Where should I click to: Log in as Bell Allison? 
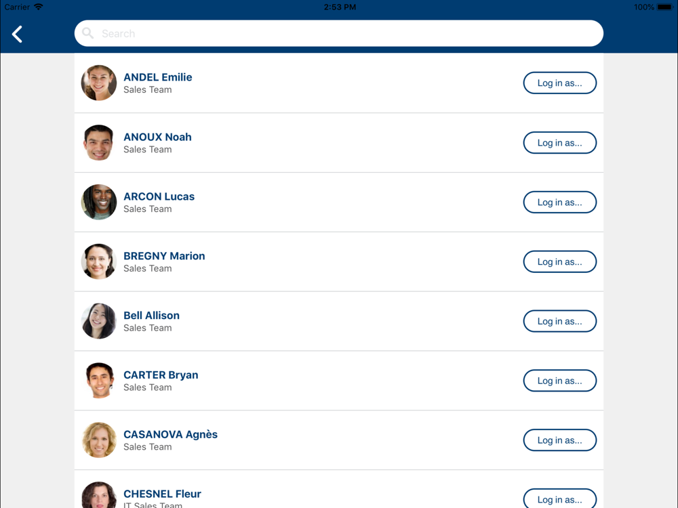click(x=559, y=321)
